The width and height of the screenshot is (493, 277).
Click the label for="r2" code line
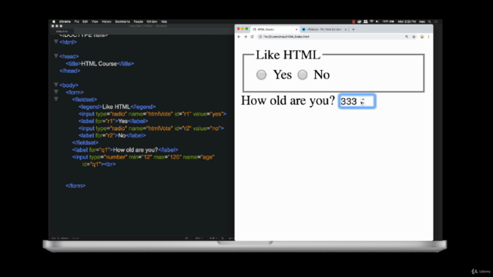tap(112, 135)
